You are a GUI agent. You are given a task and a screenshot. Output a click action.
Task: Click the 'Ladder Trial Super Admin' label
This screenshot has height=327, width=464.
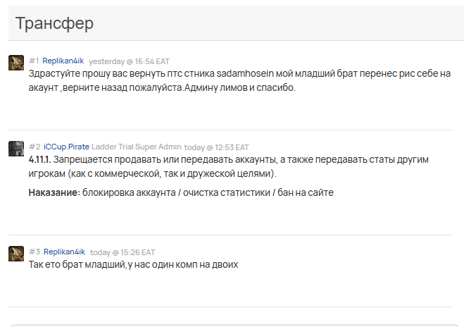pyautogui.click(x=137, y=147)
